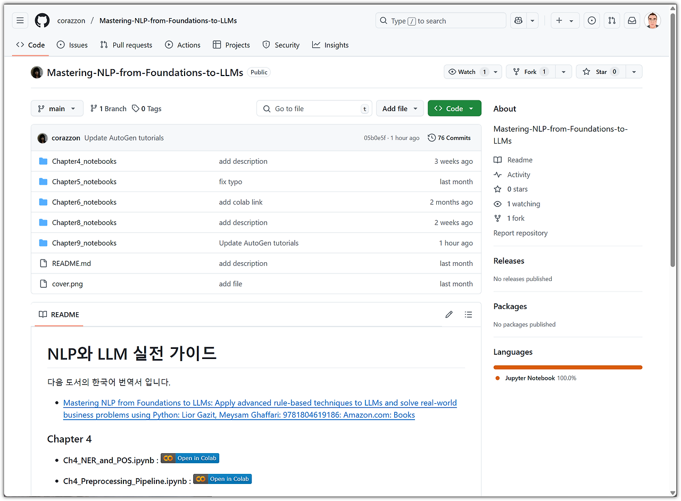Open the Insights tab
The height and width of the screenshot is (501, 681).
coord(330,45)
